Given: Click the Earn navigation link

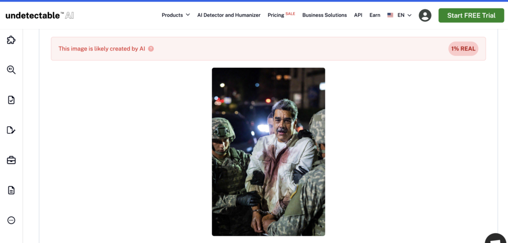Looking at the screenshot, I should [x=375, y=15].
